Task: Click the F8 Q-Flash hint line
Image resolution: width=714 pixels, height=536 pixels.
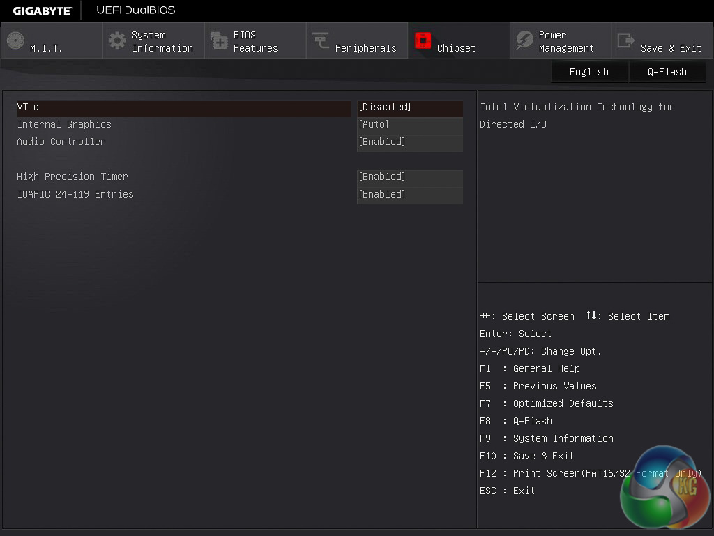Action: [x=516, y=421]
